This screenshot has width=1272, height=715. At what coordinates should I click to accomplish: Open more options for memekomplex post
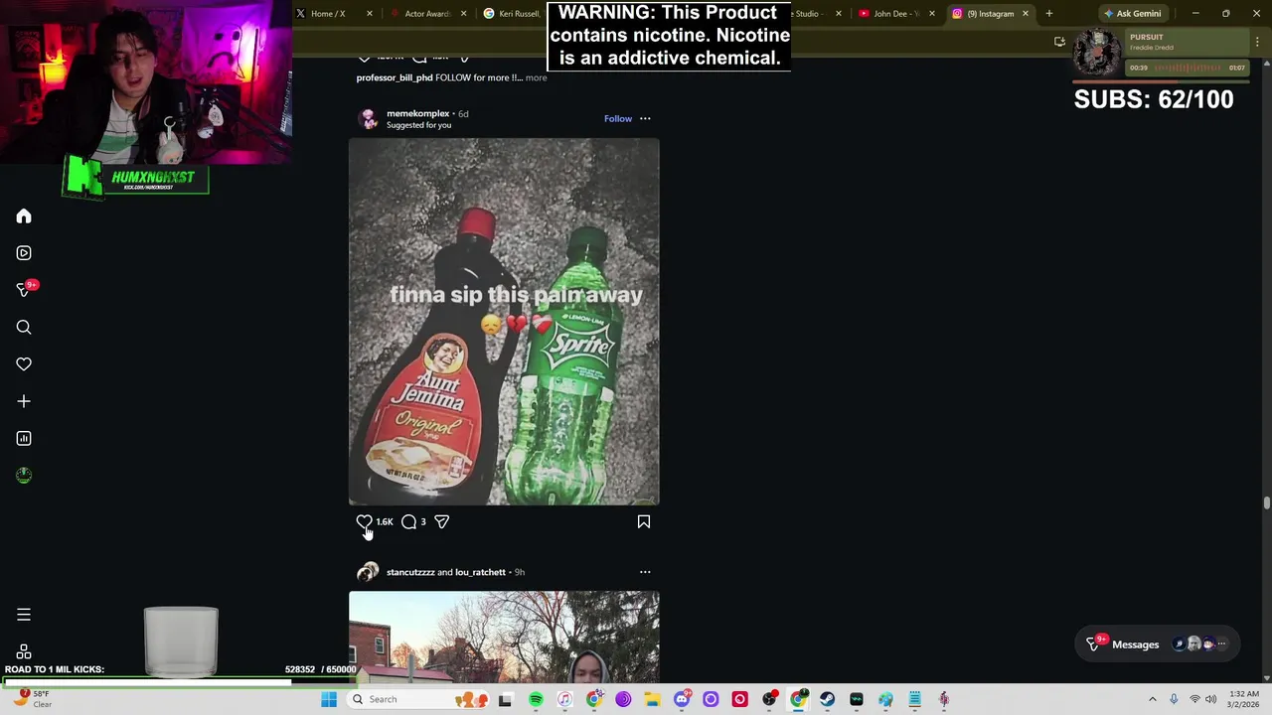coord(645,119)
